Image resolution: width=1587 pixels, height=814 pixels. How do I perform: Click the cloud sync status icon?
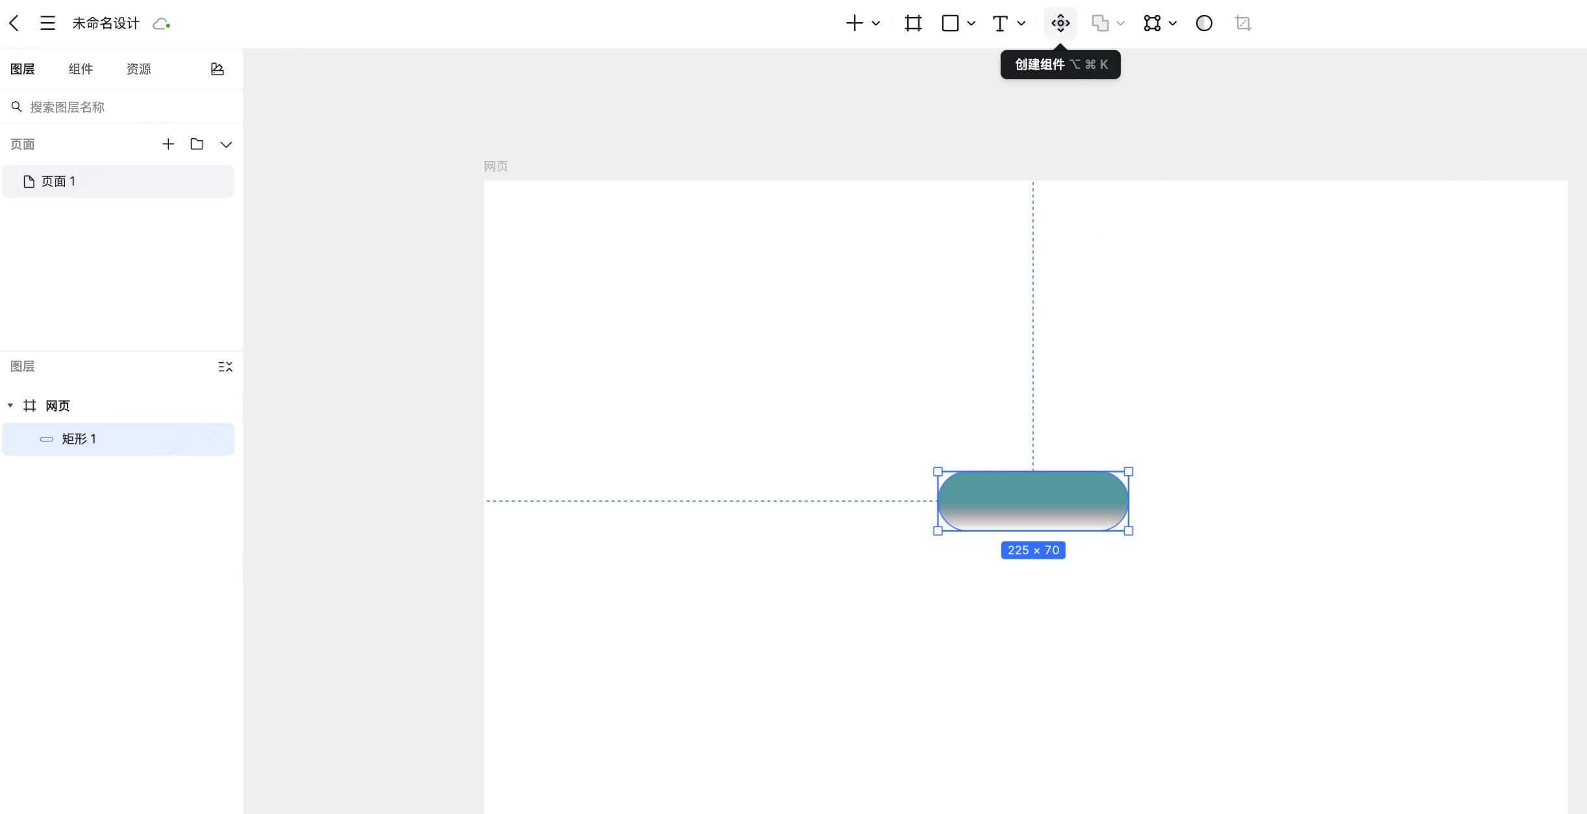161,24
